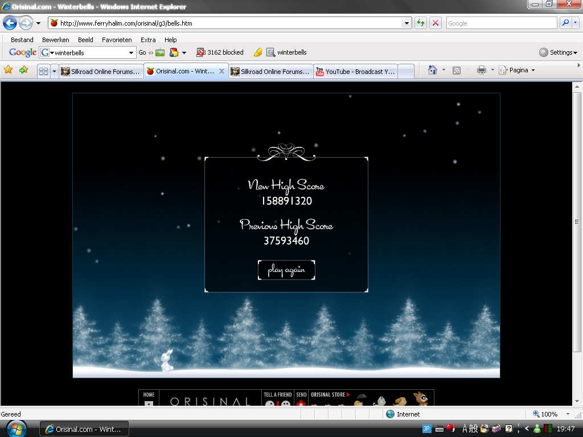This screenshot has width=583, height=437.
Task: Click the Windows Start orb
Action: pyautogui.click(x=17, y=429)
